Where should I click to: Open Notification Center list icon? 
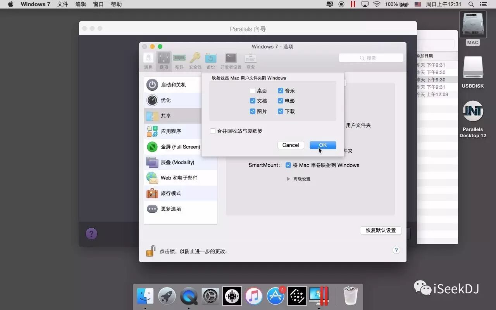[484, 4]
